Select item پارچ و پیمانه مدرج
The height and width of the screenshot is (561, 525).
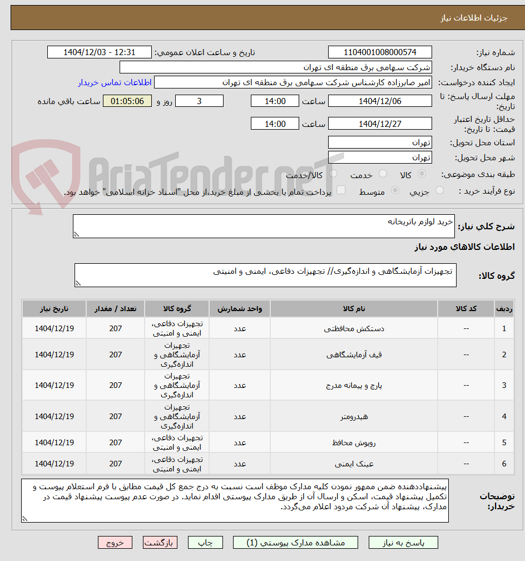point(354,385)
